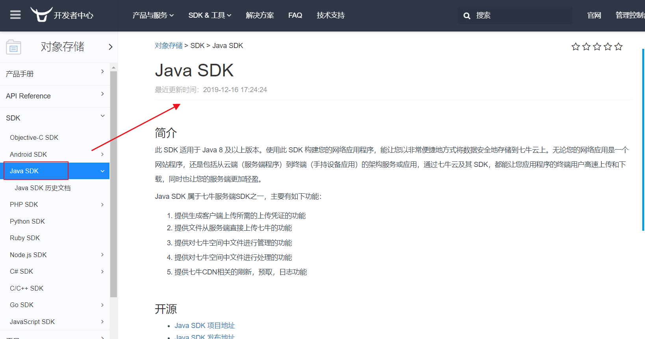Expand the PHP SDK submenu arrow
The width and height of the screenshot is (645, 339).
point(102,204)
